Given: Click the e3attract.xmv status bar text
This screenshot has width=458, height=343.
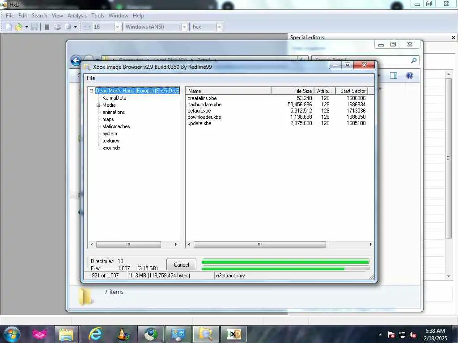Looking at the screenshot, I should pyautogui.click(x=230, y=275).
